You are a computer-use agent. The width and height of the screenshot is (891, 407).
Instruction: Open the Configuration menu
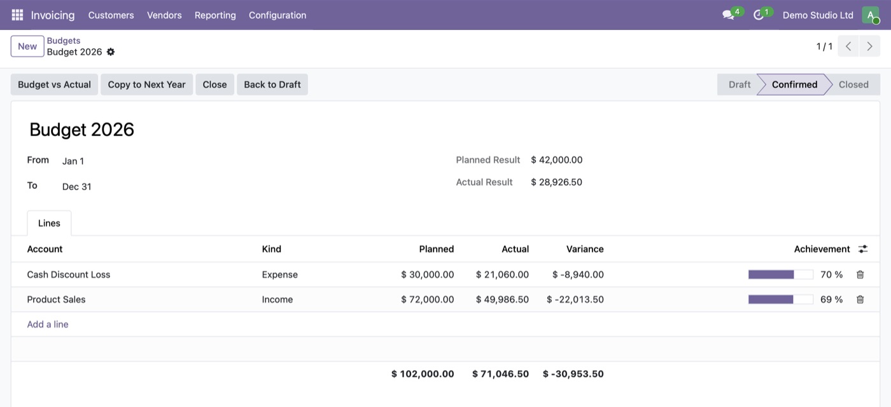pyautogui.click(x=277, y=15)
